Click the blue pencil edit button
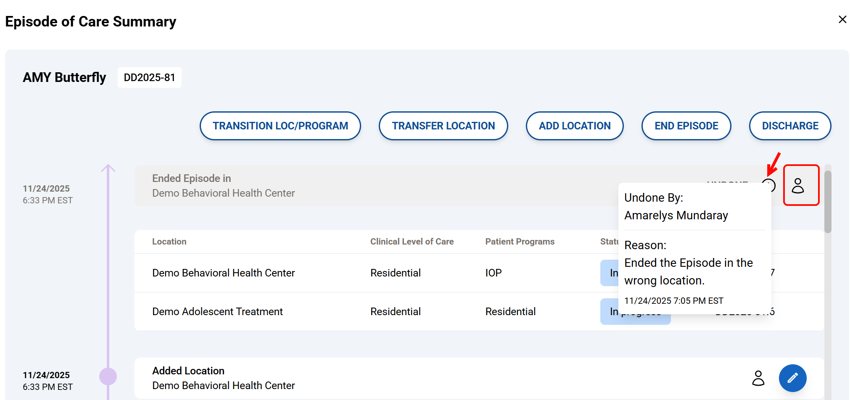Screen dimensions: 850x400 (792, 378)
